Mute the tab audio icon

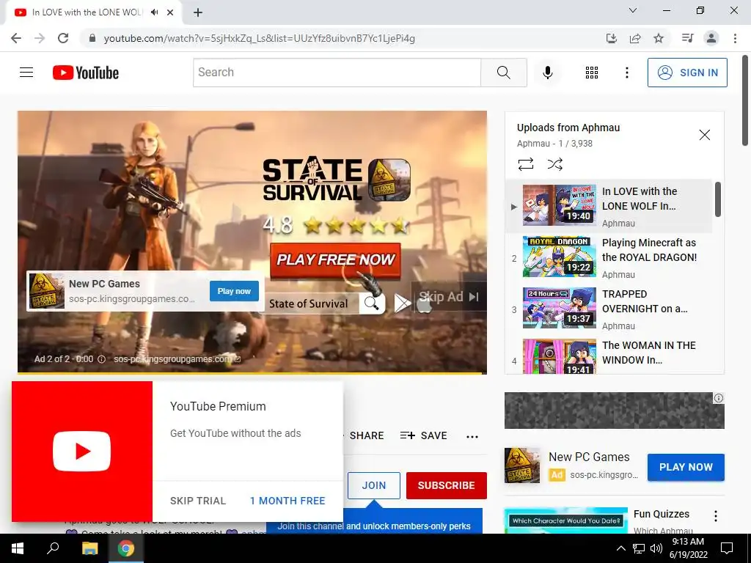pyautogui.click(x=154, y=12)
